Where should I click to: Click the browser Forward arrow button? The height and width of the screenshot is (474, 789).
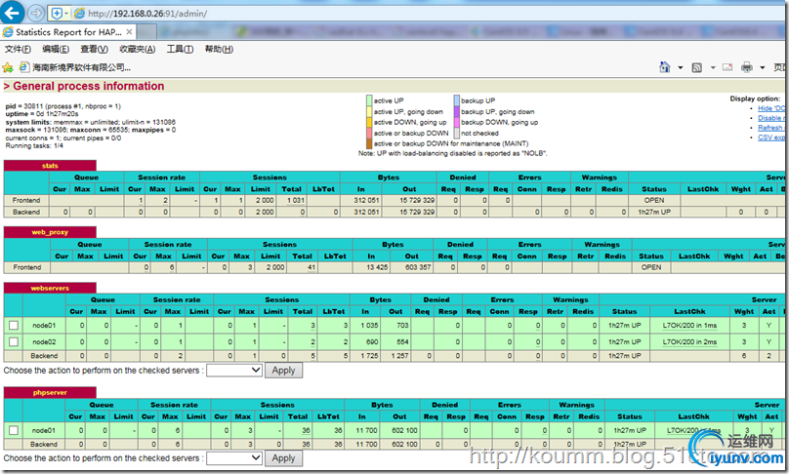tap(35, 13)
